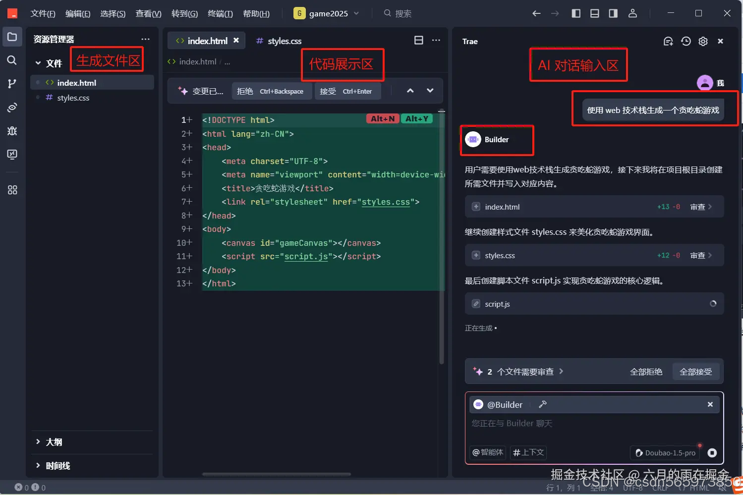Open the 编辑(E) menu

coord(78,13)
